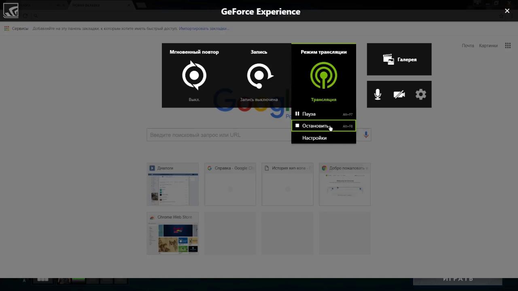Open Сервисы apps shortcut in Chrome bookmarks bar

coord(16,29)
